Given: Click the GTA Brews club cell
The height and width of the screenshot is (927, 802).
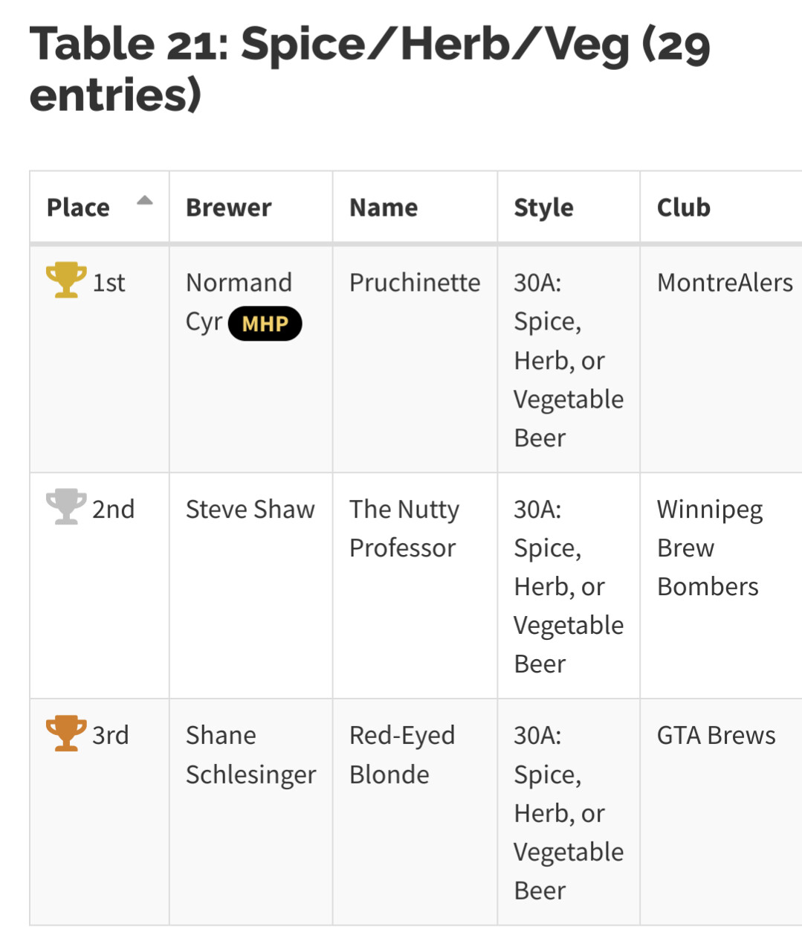Looking at the screenshot, I should point(716,736).
